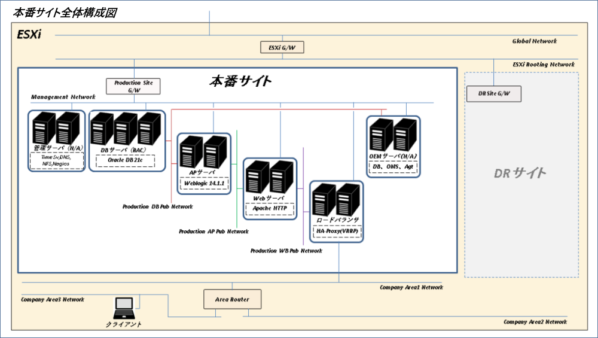
Task: Click the 'Company Area1 Network' label
Action: [x=411, y=288]
